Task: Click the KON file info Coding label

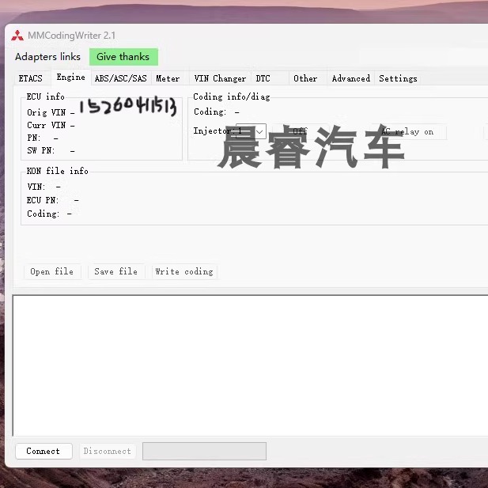Action: (43, 214)
